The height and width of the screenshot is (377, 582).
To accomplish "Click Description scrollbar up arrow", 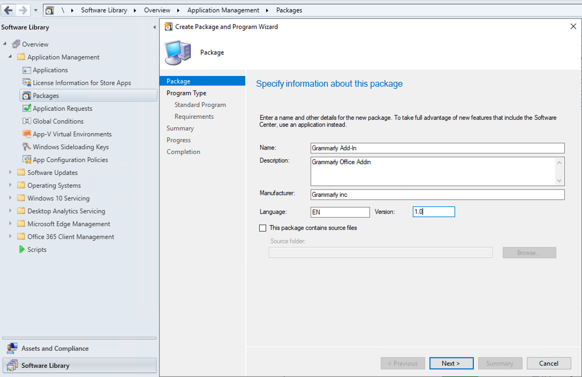I will point(560,163).
